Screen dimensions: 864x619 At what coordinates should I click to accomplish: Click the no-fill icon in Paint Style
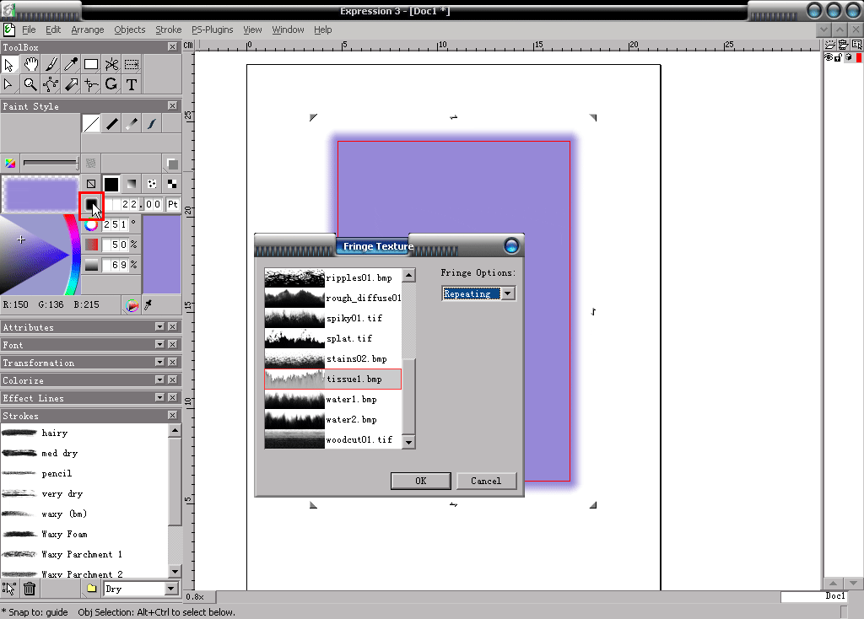coord(91,184)
